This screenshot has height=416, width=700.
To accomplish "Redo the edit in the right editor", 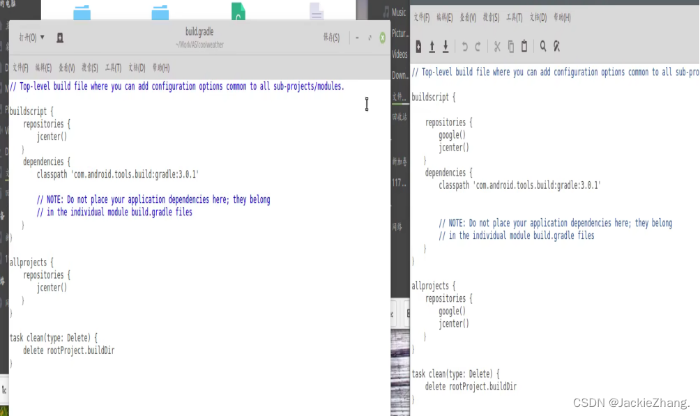I will pos(478,47).
